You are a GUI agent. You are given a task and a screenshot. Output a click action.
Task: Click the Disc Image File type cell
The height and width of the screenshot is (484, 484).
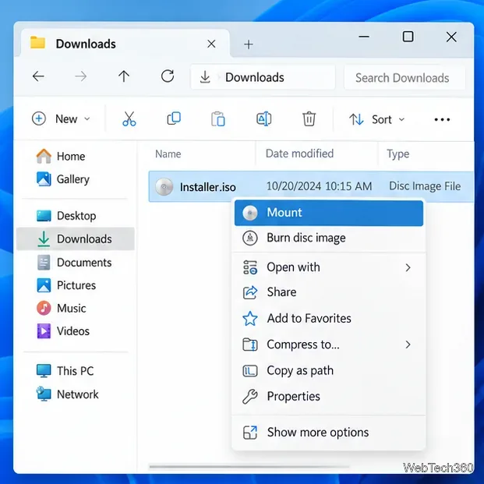[425, 186]
